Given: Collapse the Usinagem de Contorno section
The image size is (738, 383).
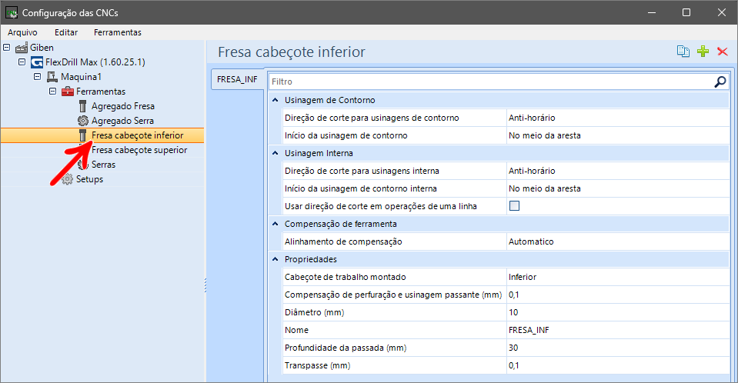Looking at the screenshot, I should tap(275, 100).
